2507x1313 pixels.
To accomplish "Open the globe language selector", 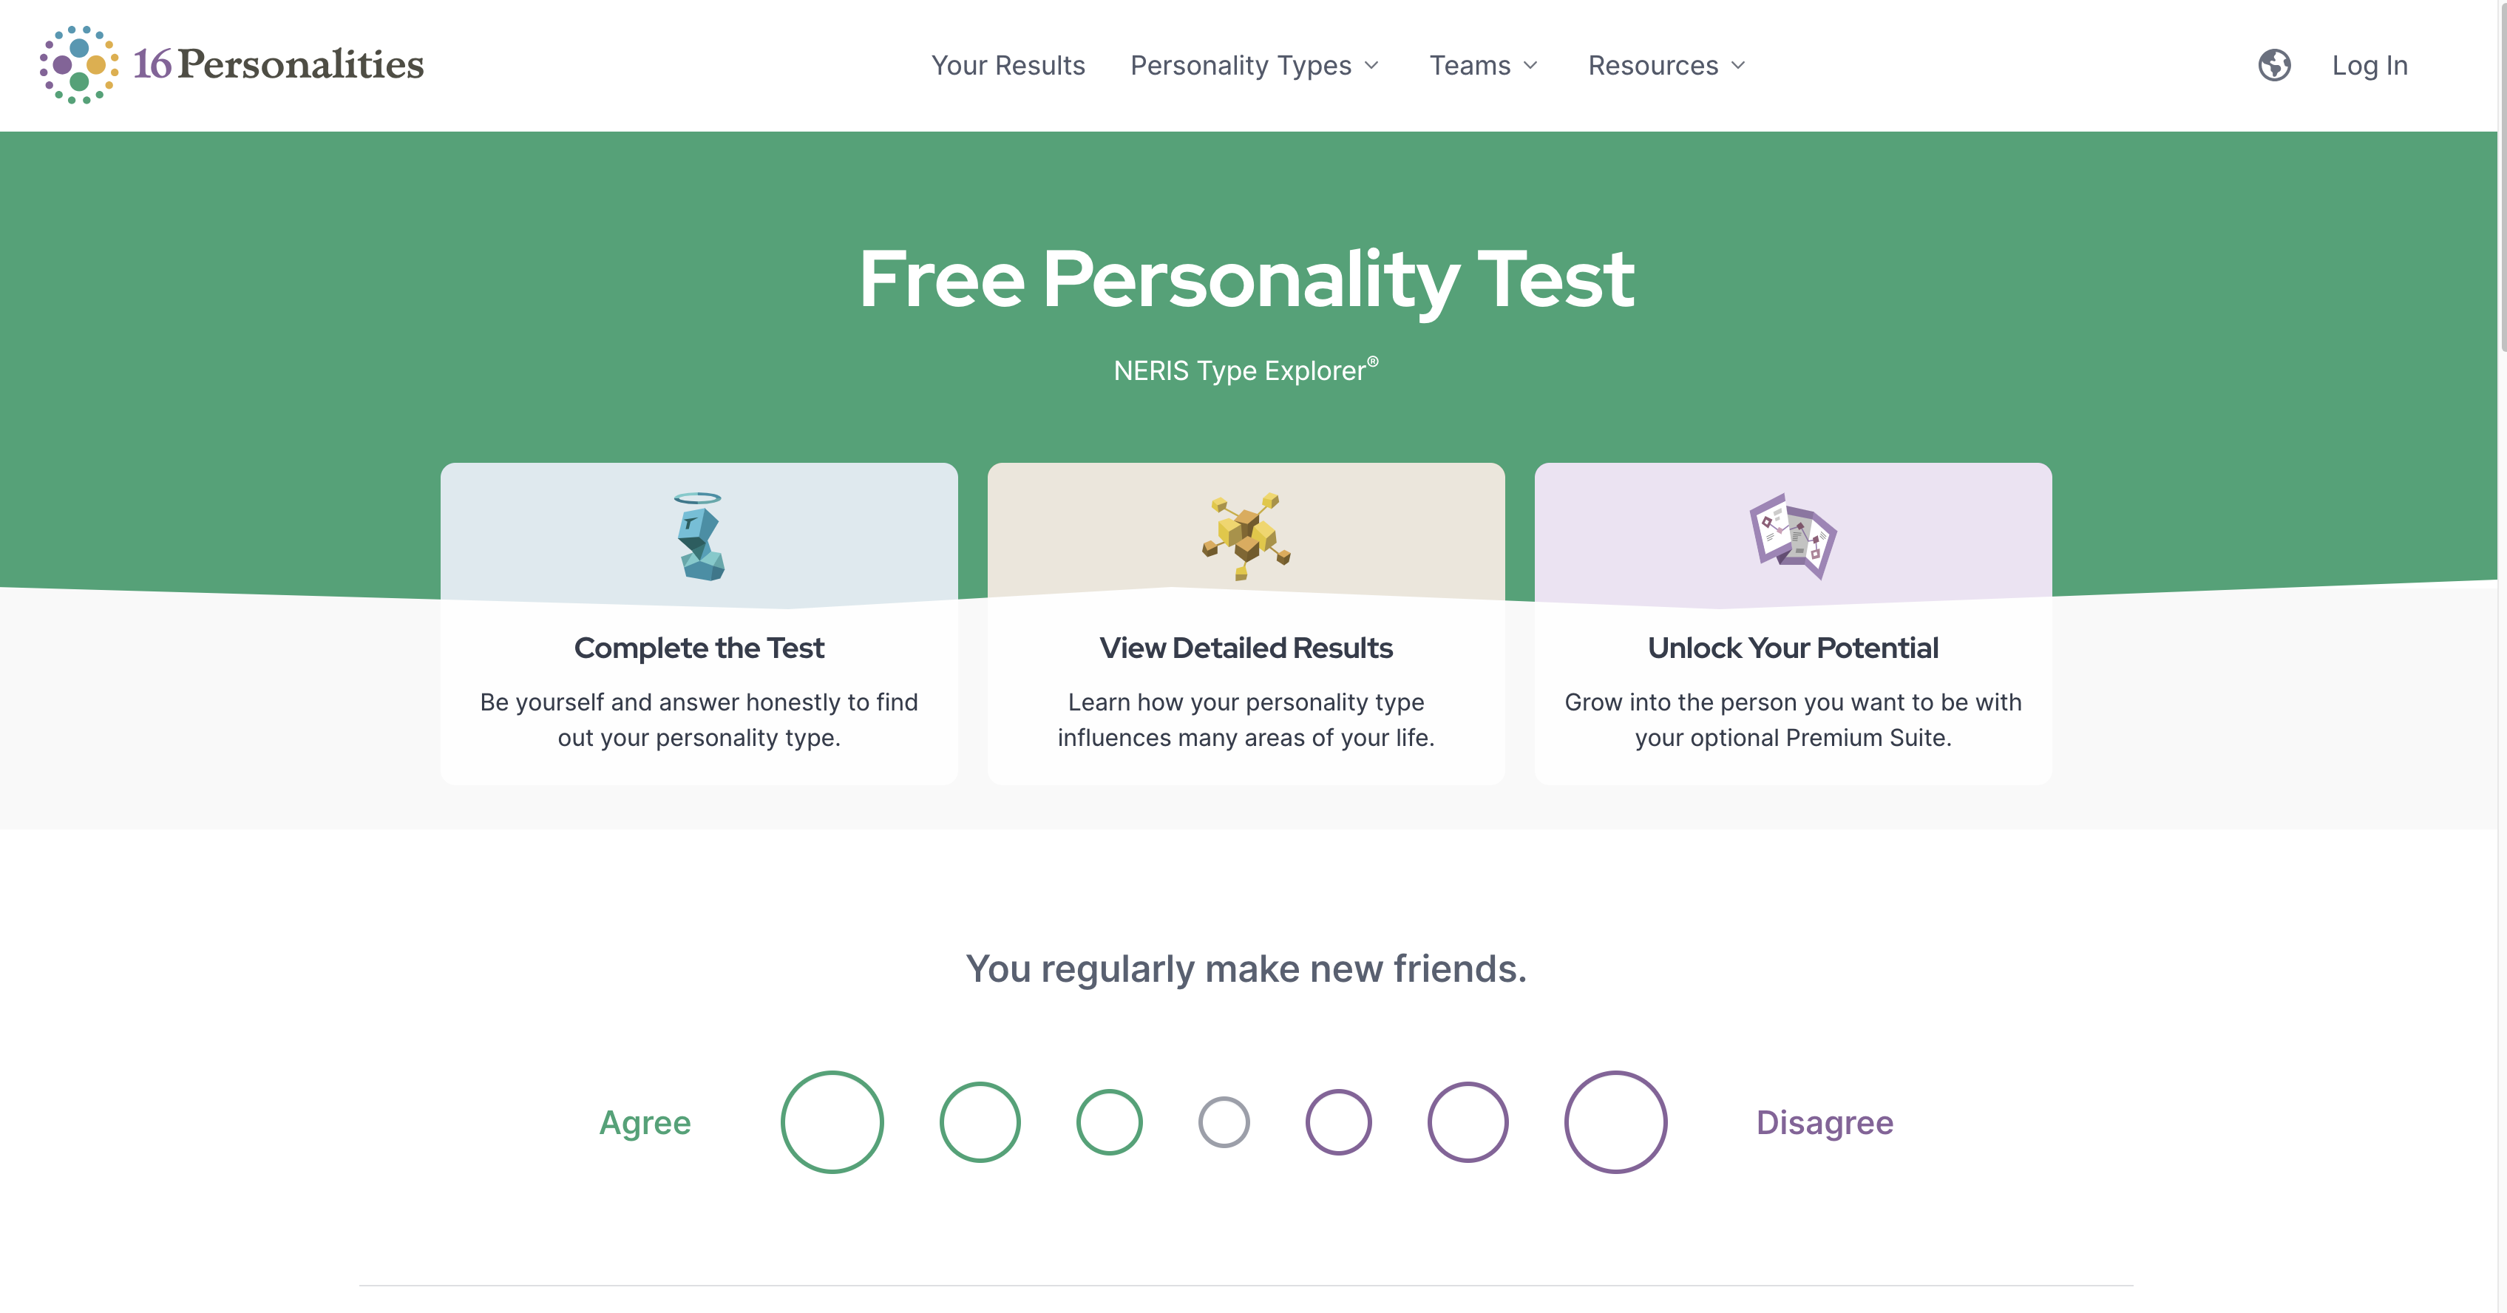I will 2273,65.
